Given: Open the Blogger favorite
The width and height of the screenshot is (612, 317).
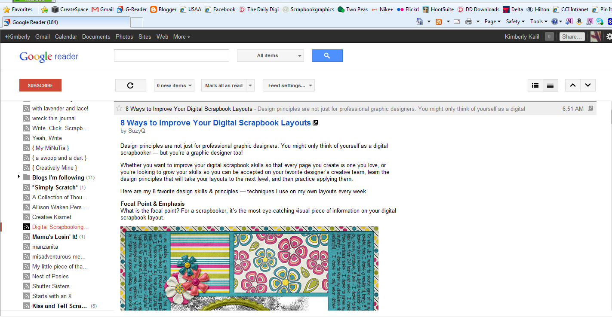Looking at the screenshot, I should click(x=163, y=9).
